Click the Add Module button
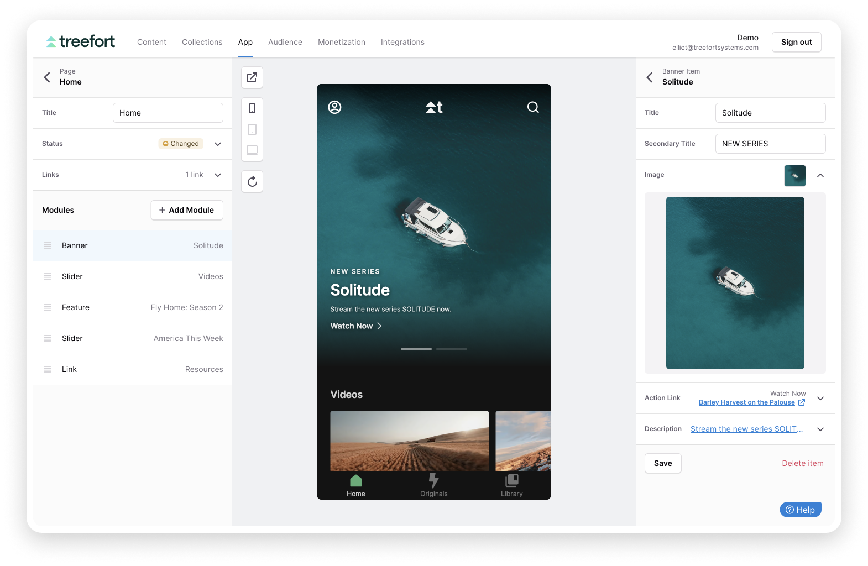This screenshot has width=868, height=566. pos(187,210)
